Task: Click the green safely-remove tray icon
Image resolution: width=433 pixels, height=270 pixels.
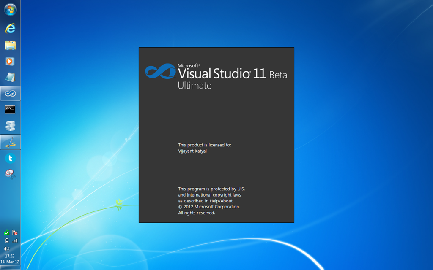Action: coord(7,233)
